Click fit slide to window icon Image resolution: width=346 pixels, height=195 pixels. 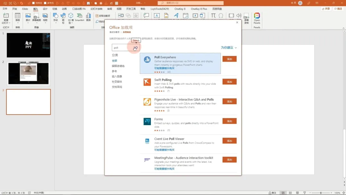coord(343,193)
